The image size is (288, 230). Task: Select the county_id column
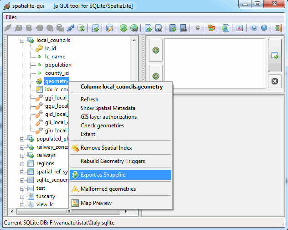57,73
